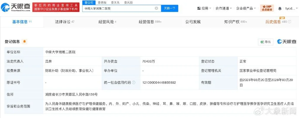Open the 应用 grid menu
The image size is (299, 118).
[204, 8]
